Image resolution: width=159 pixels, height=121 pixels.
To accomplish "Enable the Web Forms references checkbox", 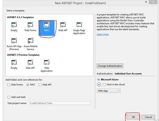I will click(9, 85).
